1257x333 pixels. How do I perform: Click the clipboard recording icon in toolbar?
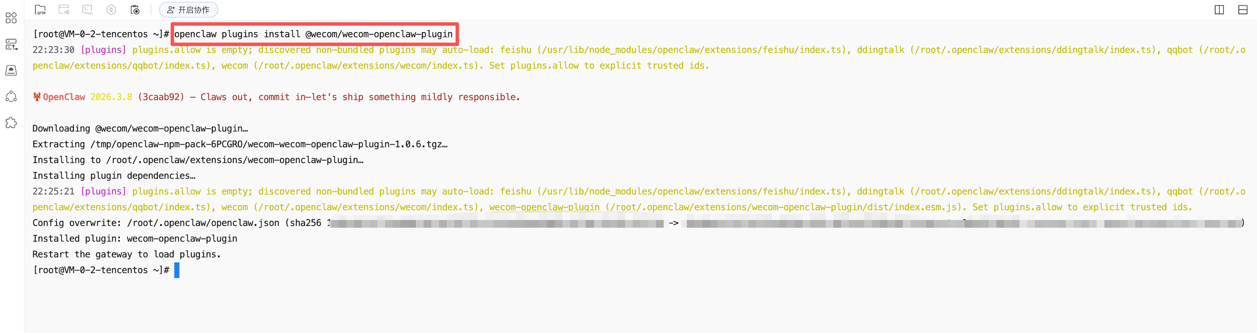click(135, 10)
